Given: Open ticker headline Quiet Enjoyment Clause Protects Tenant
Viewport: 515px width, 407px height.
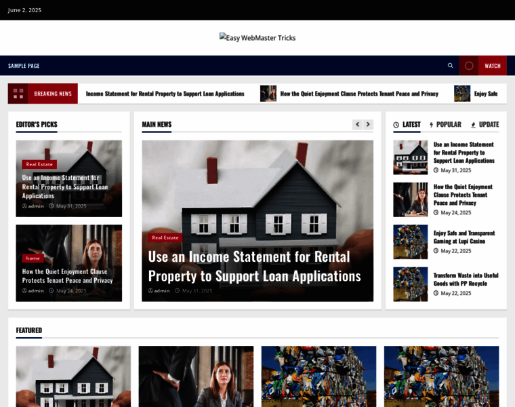Looking at the screenshot, I should [x=359, y=94].
